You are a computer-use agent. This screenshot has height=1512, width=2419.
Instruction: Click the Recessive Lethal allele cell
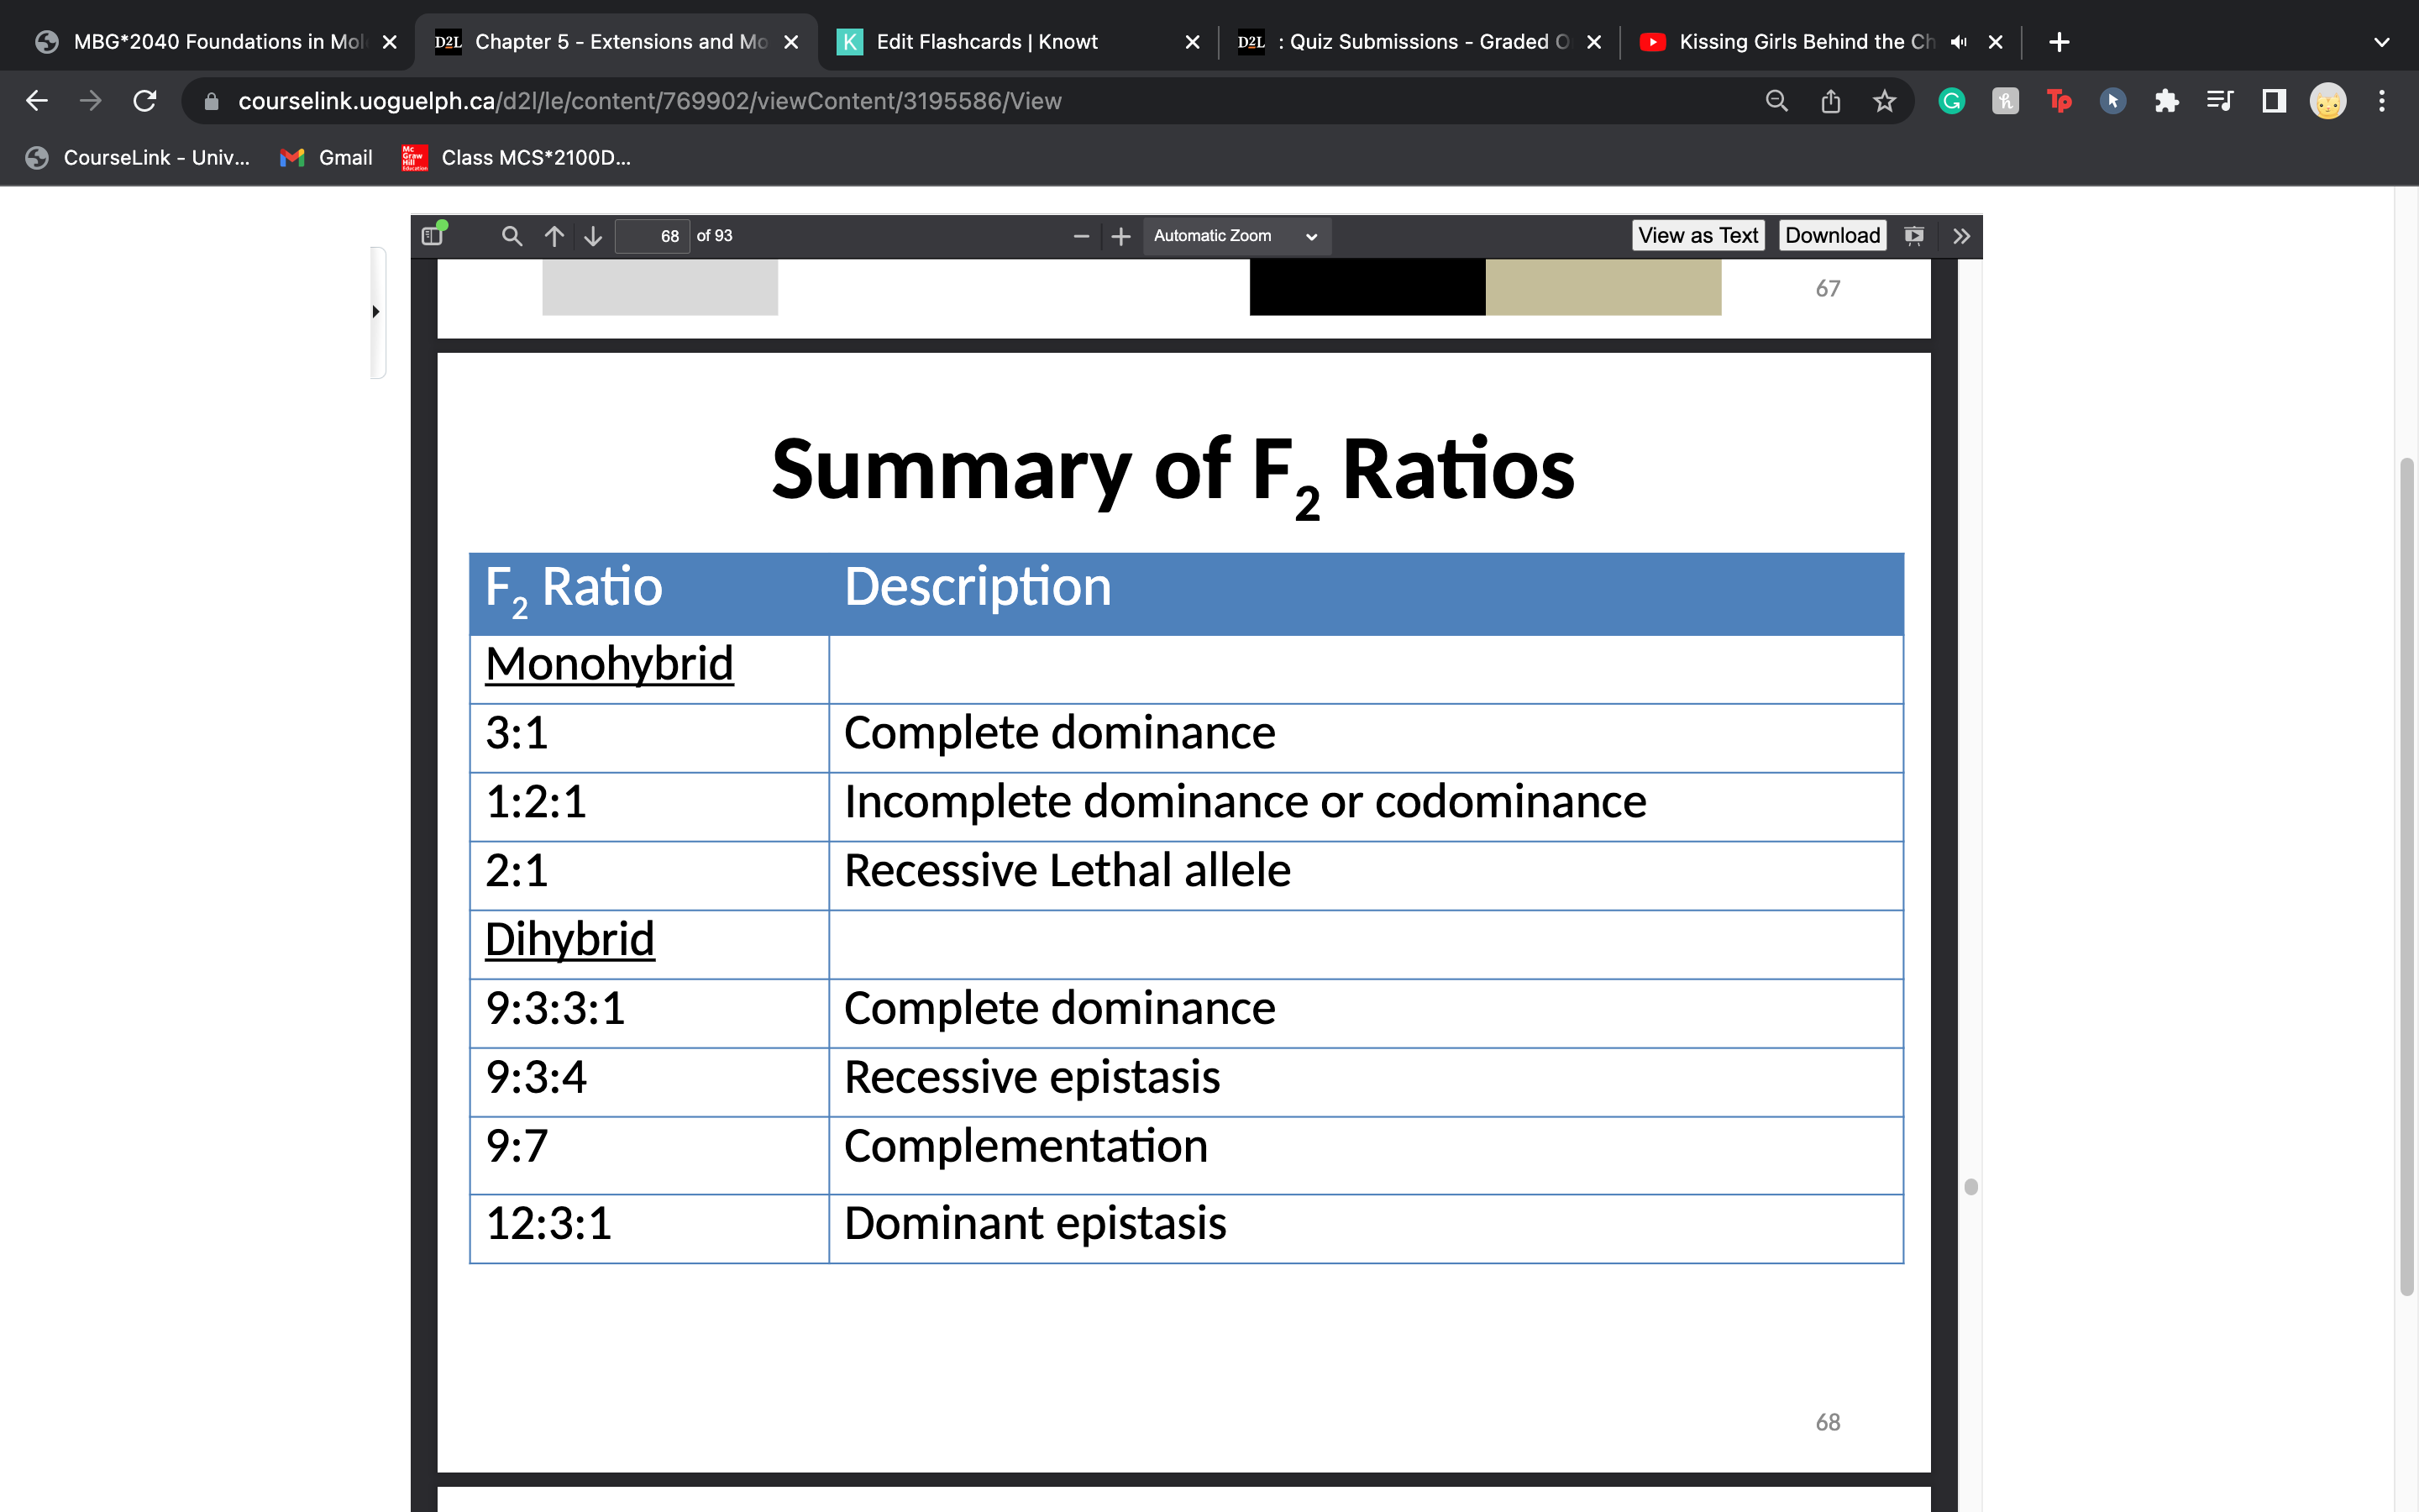pyautogui.click(x=1366, y=875)
